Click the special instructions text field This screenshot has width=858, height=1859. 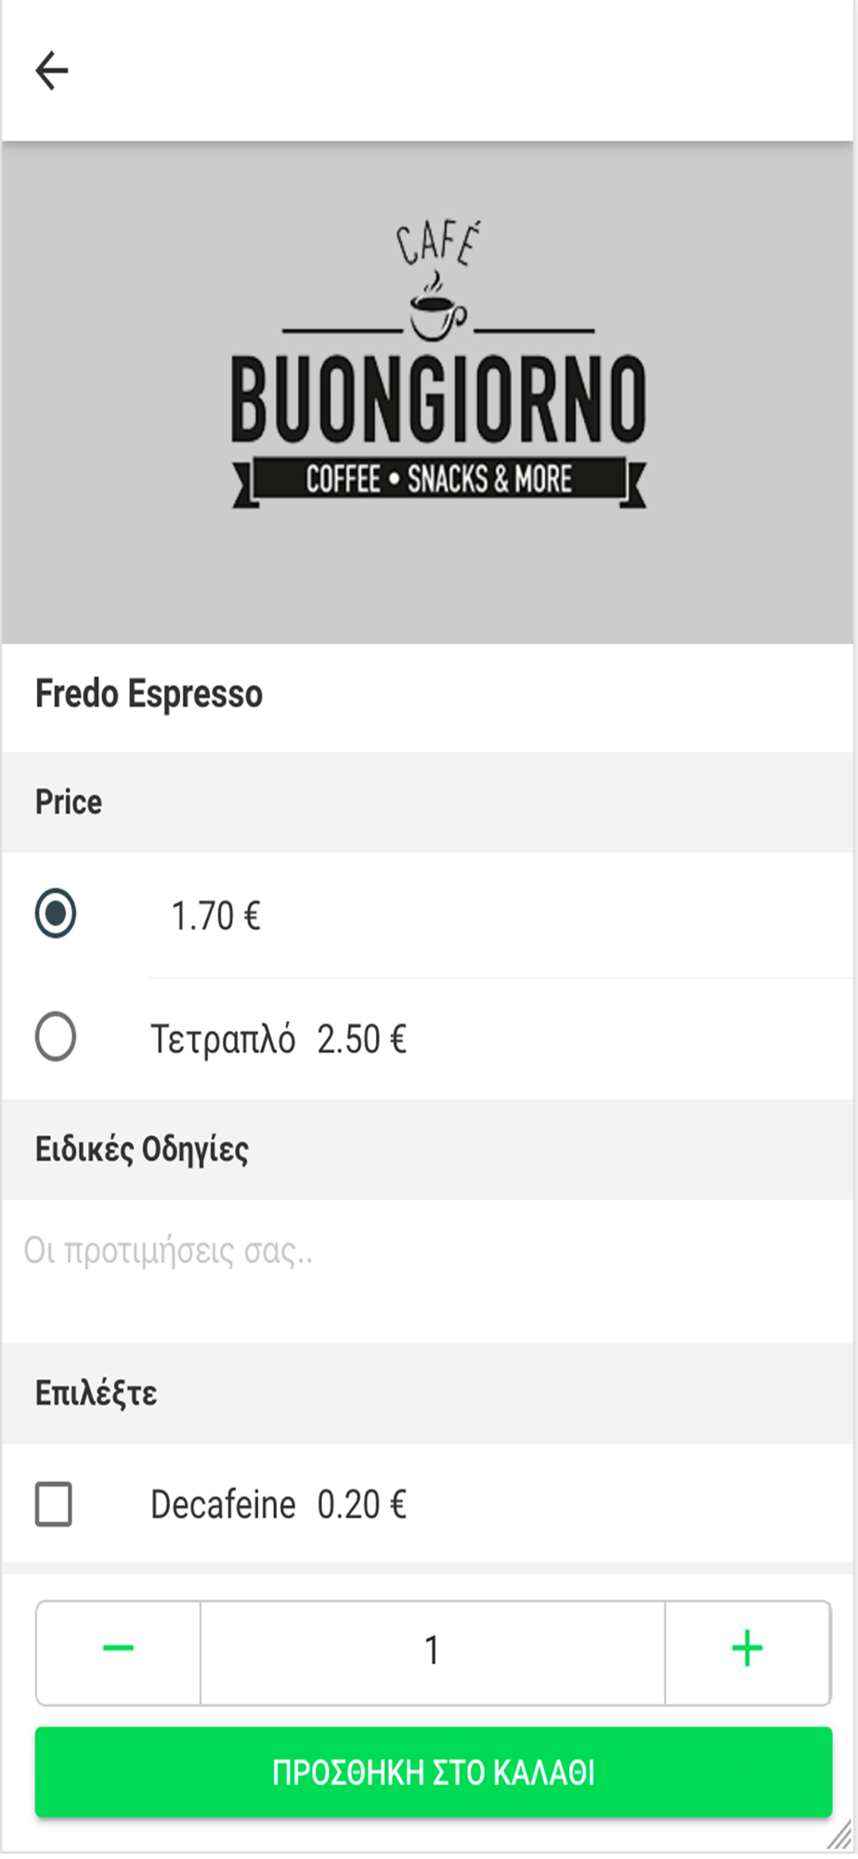click(427, 1252)
